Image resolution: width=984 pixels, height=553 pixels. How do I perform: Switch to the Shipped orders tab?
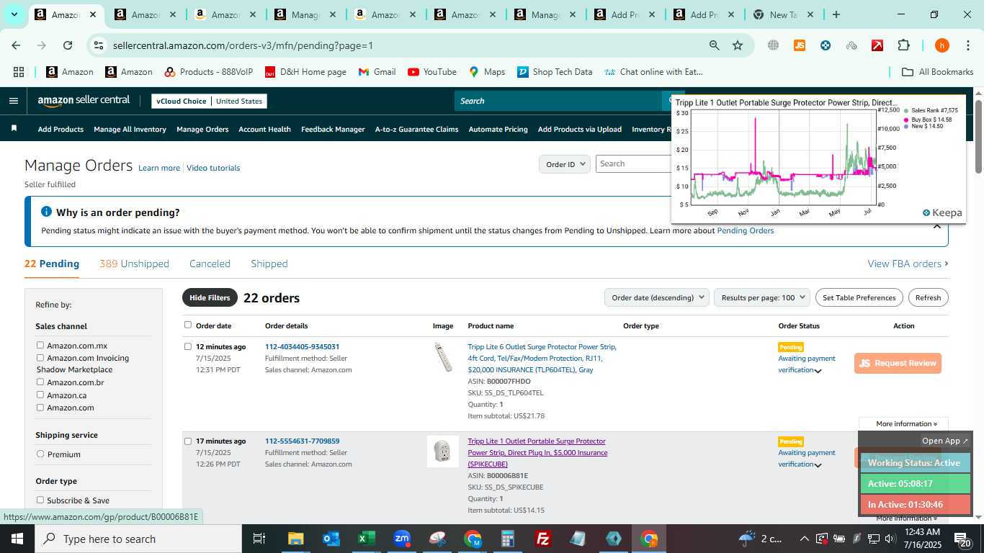pos(269,264)
